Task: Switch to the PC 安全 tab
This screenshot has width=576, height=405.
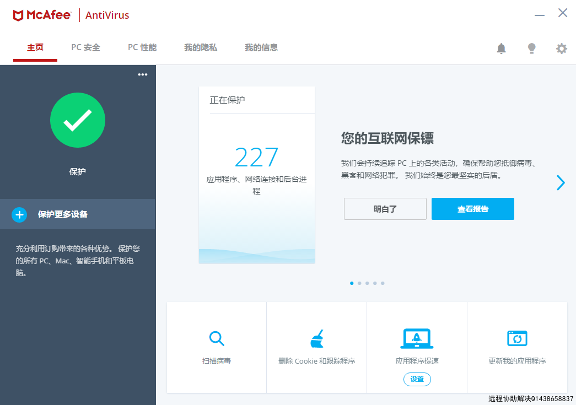Action: tap(85, 47)
